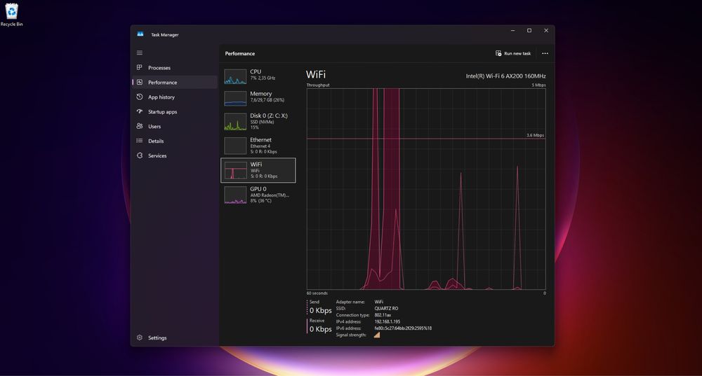Screen dimensions: 702x376
Task: Close the Task Manager window
Action: pyautogui.click(x=546, y=30)
